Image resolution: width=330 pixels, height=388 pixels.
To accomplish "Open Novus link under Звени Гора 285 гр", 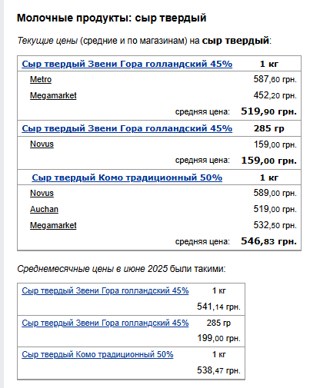I will [42, 144].
